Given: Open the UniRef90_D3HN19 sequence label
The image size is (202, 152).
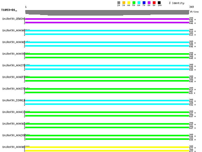Looking at the screenshot, I should point(14,100).
